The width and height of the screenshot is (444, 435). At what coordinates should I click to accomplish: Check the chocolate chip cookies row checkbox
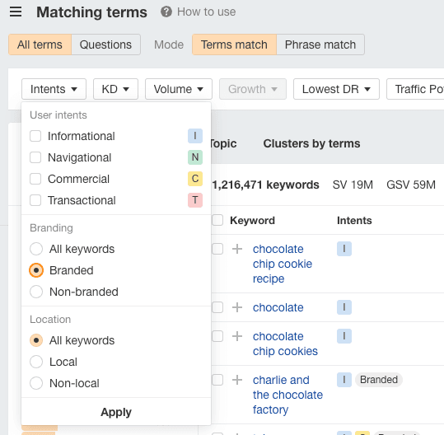tap(217, 336)
